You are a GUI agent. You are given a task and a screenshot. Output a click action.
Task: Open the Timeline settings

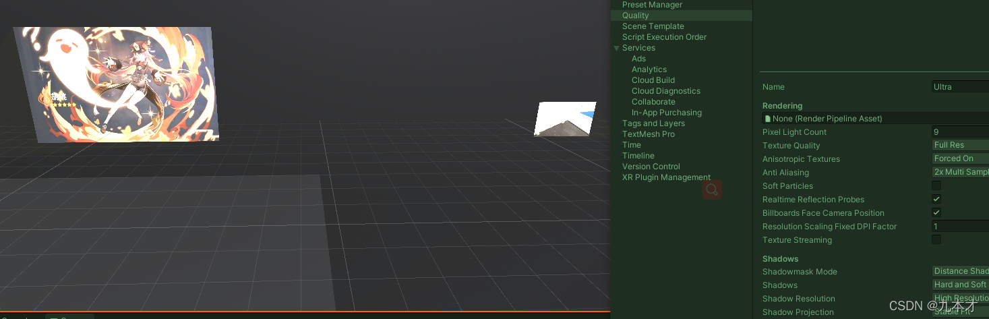pos(638,156)
